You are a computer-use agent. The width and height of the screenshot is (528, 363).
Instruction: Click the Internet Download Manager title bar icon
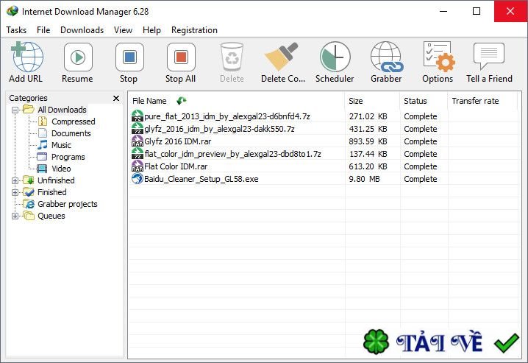(x=12, y=11)
